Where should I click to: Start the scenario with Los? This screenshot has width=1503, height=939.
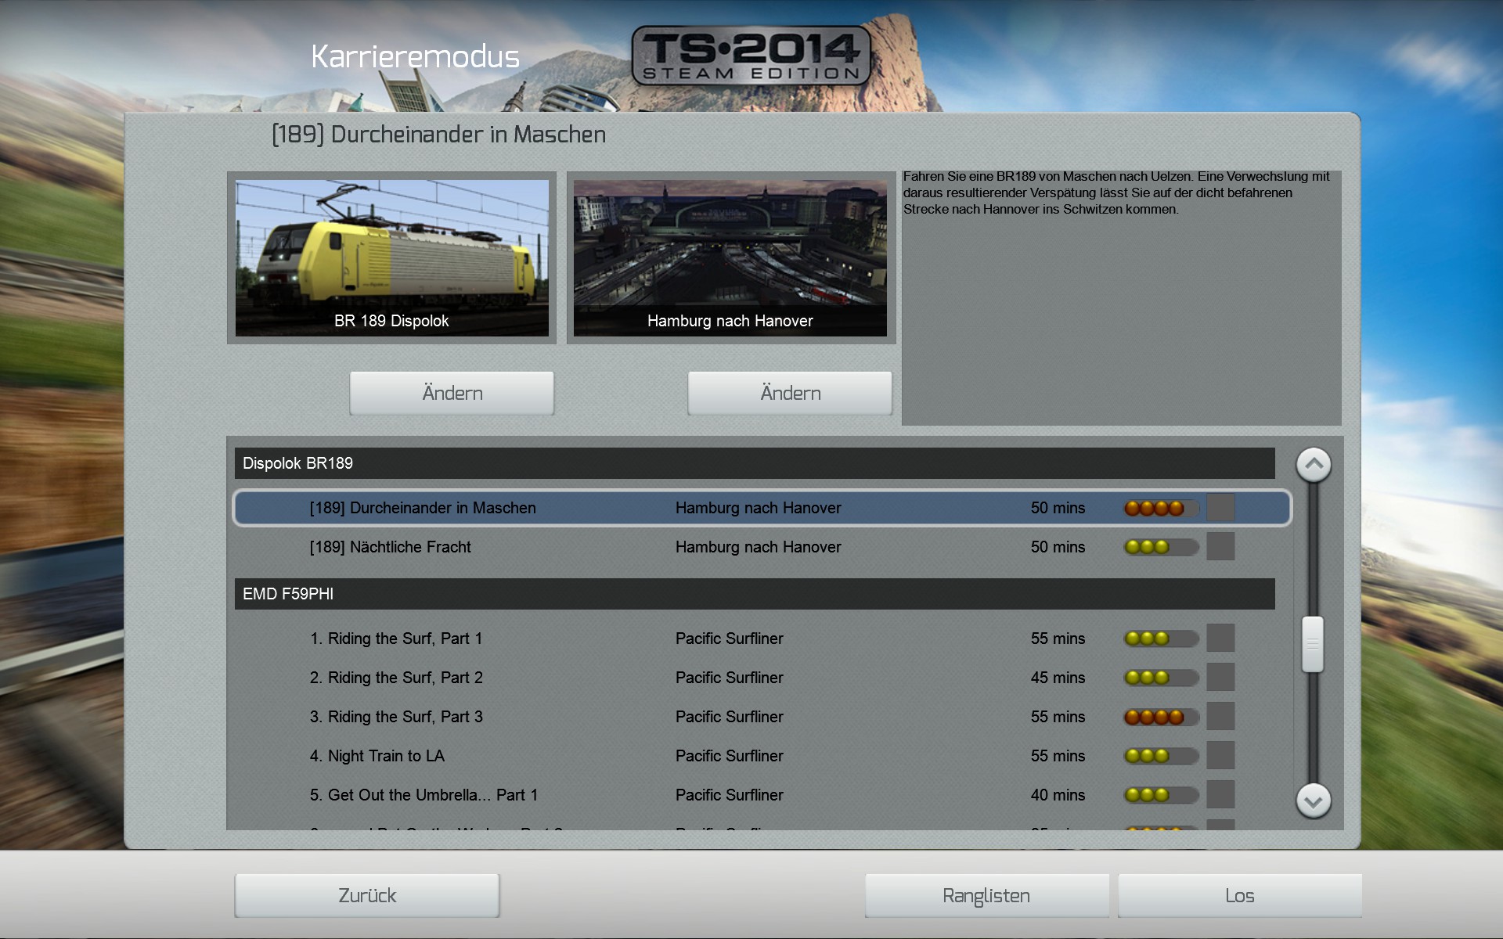pyautogui.click(x=1239, y=896)
